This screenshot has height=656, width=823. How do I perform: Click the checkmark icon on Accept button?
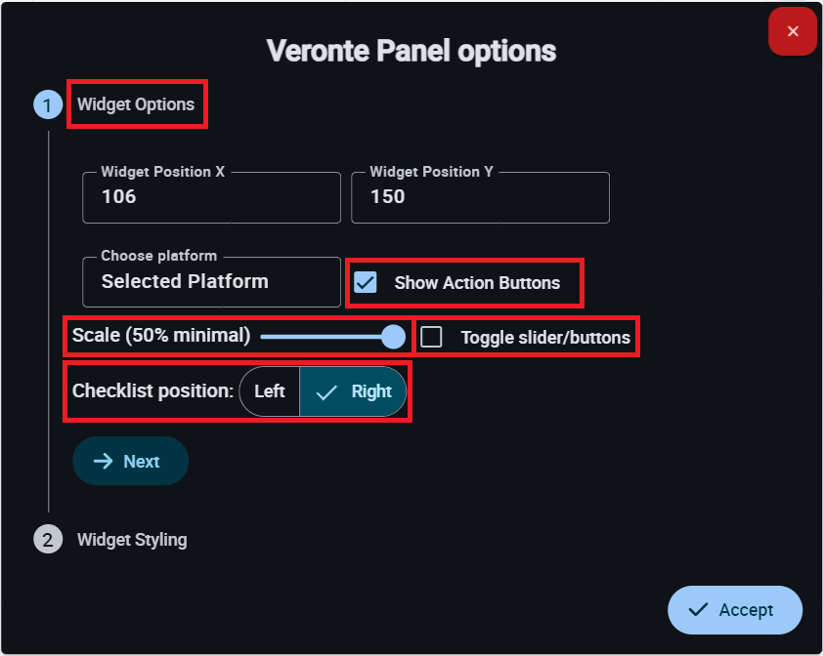point(698,610)
